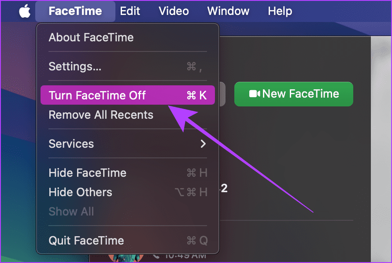Select Hide Others
The image size is (392, 263).
[80, 192]
